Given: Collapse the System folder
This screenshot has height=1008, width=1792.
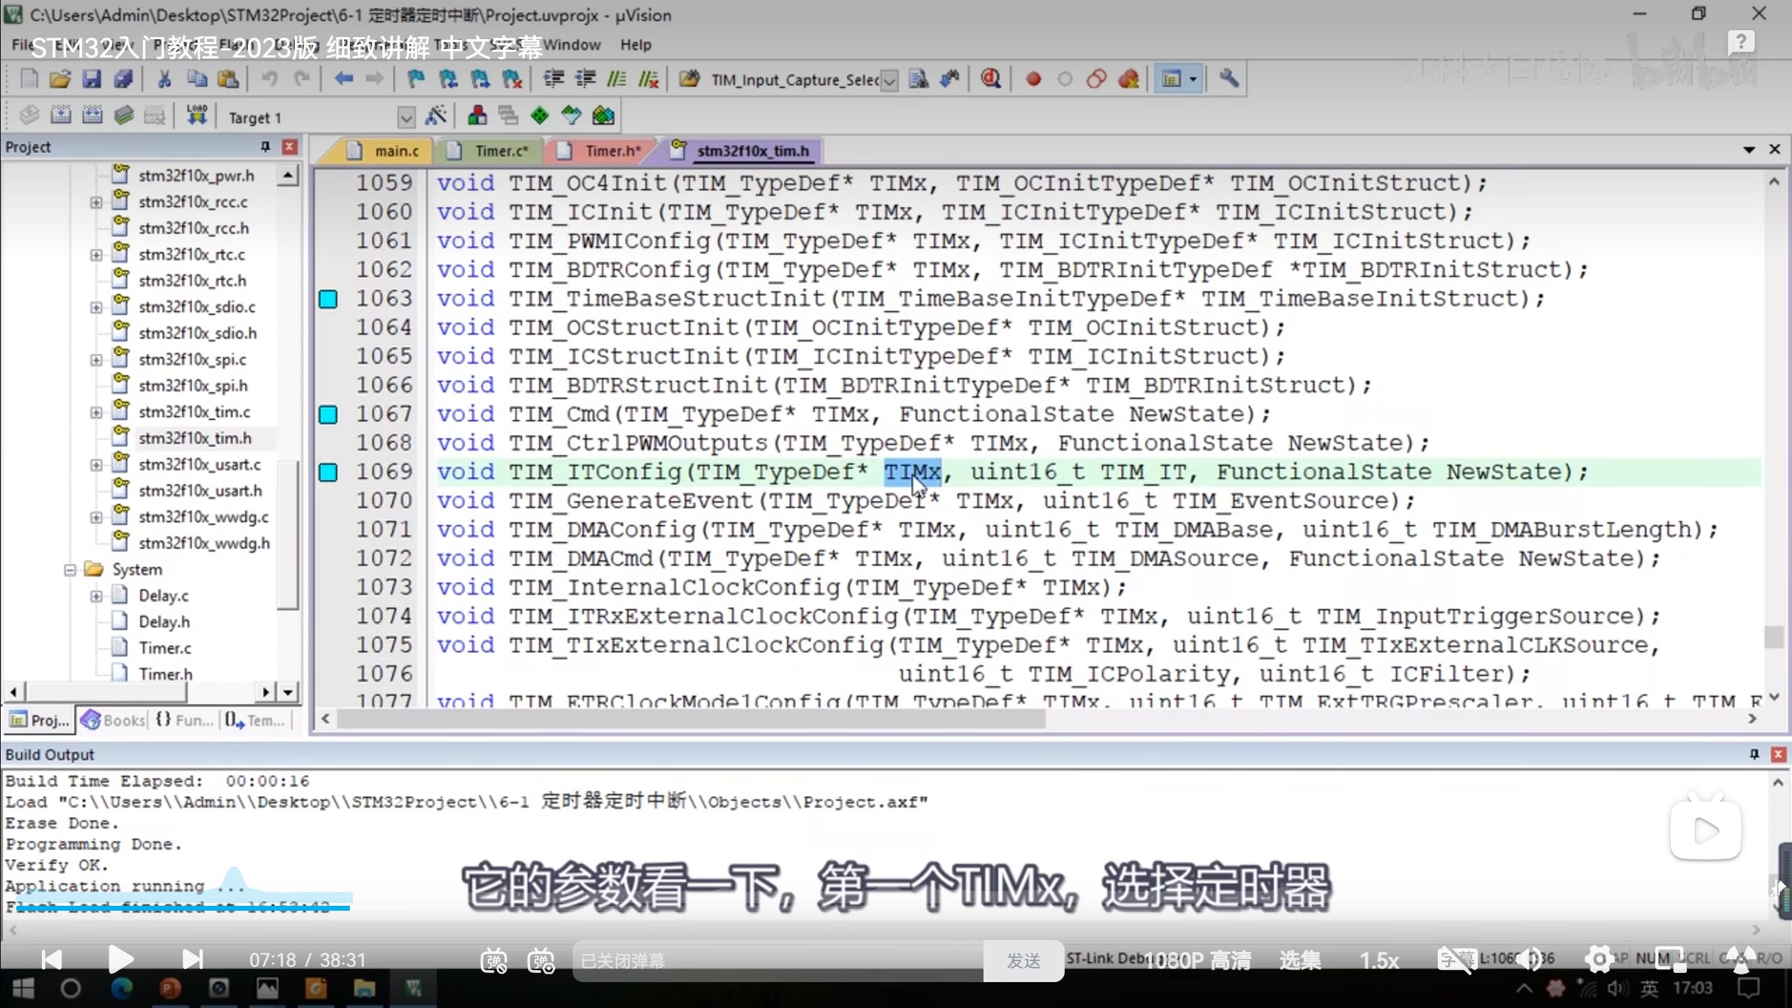Looking at the screenshot, I should pos(70,570).
